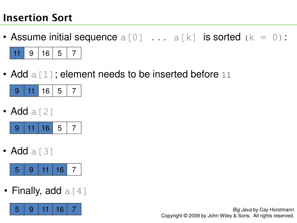Click the a[0] code text
The height and width of the screenshot is (223, 297).
[131, 37]
